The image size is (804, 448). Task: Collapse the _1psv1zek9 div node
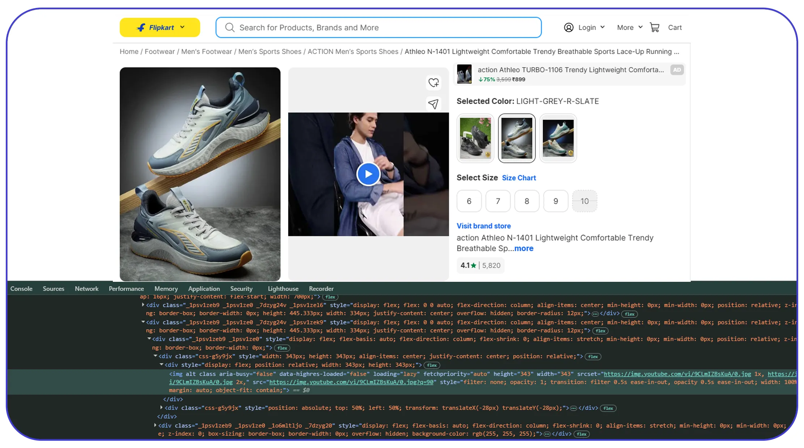pos(143,322)
